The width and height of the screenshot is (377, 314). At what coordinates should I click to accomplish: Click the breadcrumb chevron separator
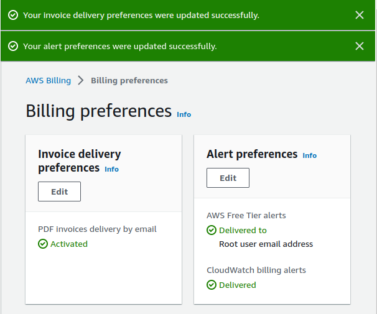pyautogui.click(x=81, y=80)
